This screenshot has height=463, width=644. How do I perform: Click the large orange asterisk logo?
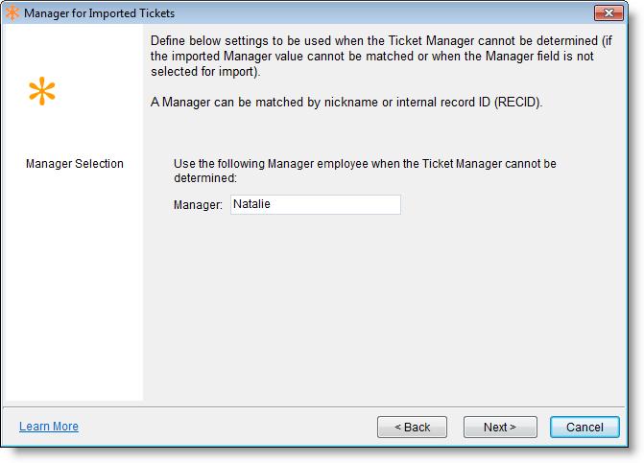42,92
